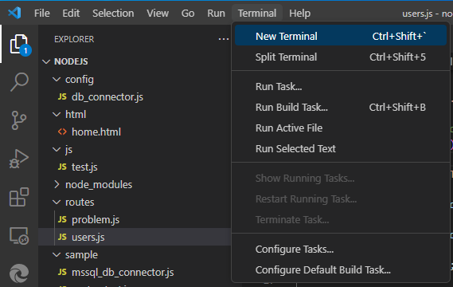The image size is (453, 287).
Task: Choose Split Terminal menu entry
Action: pos(341,57)
